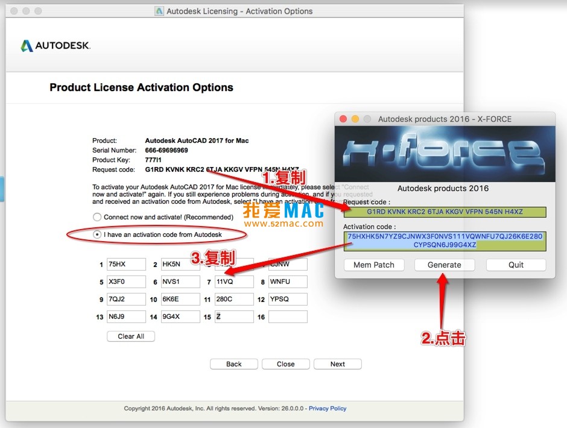The height and width of the screenshot is (428, 567).
Task: Click the "Autodesk products 2016" label in X-FORCE
Action: (443, 188)
